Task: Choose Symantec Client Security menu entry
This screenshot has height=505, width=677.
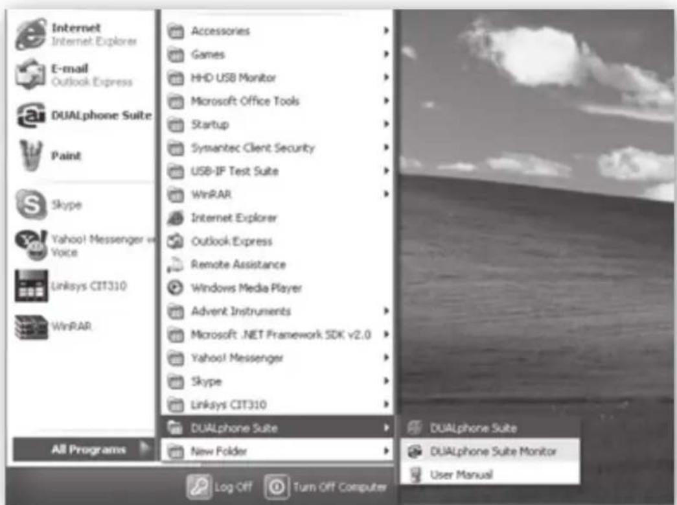Action: 277,148
